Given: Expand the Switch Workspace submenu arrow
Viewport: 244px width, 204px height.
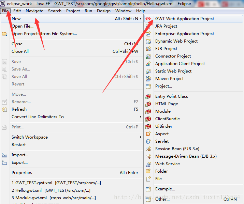Looking at the screenshot, I should [141, 137].
